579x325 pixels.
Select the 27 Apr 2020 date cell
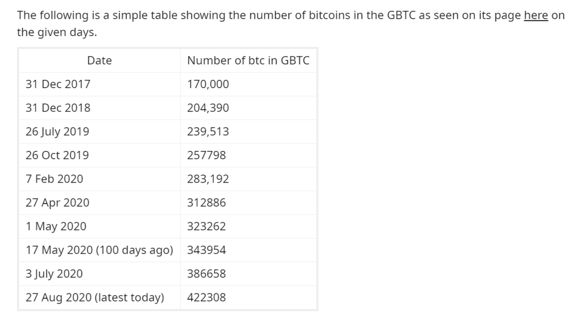(100, 203)
